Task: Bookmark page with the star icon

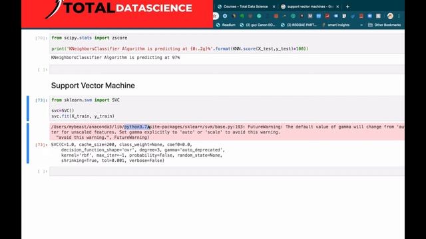Action: coord(215,16)
